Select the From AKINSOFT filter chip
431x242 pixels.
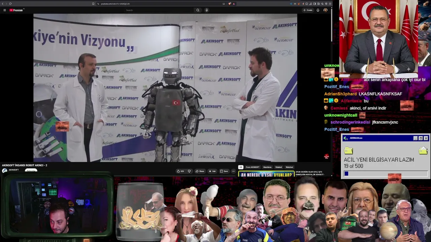[x=253, y=167]
